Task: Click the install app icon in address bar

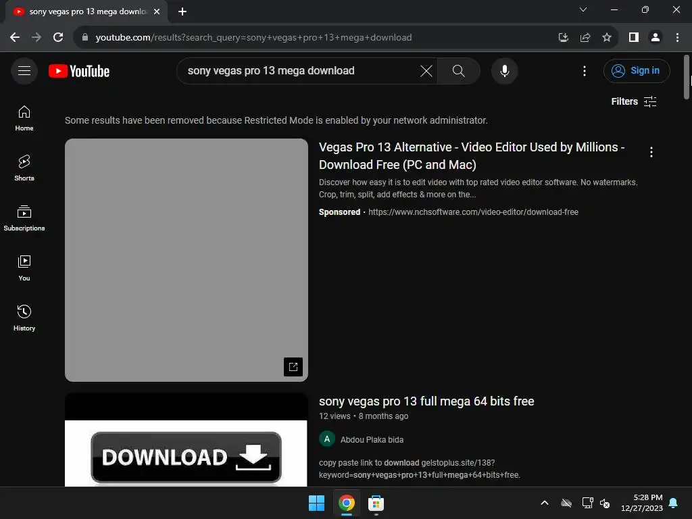Action: point(563,38)
